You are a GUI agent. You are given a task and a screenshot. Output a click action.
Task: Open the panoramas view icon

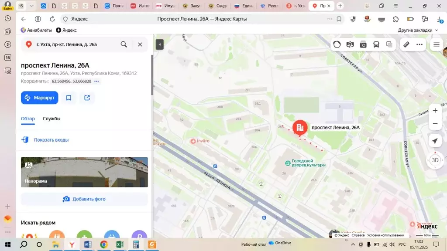[350, 44]
